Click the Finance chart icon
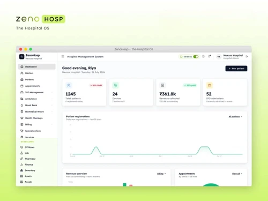Viewport: 268px width, 201px height. [21, 165]
